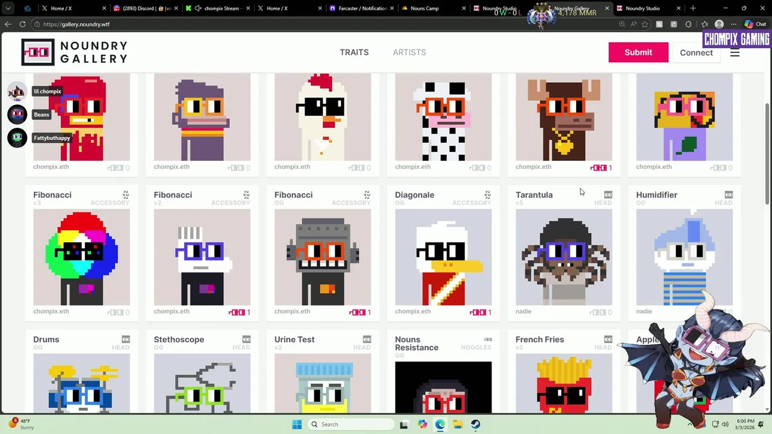The image size is (772, 434).
Task: Open the ARTISTS navigation item
Action: pos(410,52)
